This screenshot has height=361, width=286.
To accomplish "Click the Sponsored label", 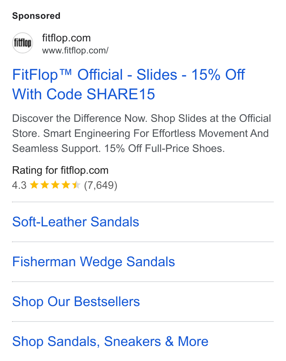I will coord(36,16).
